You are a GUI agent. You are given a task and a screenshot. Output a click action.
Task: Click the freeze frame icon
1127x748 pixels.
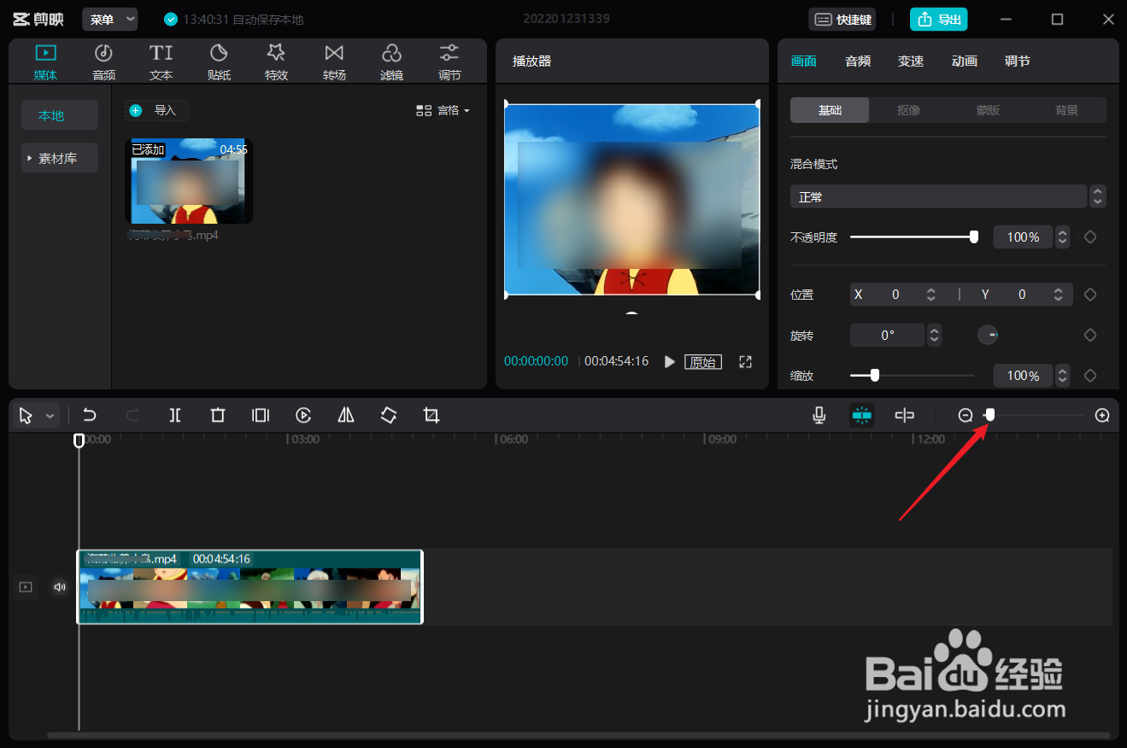click(x=261, y=415)
